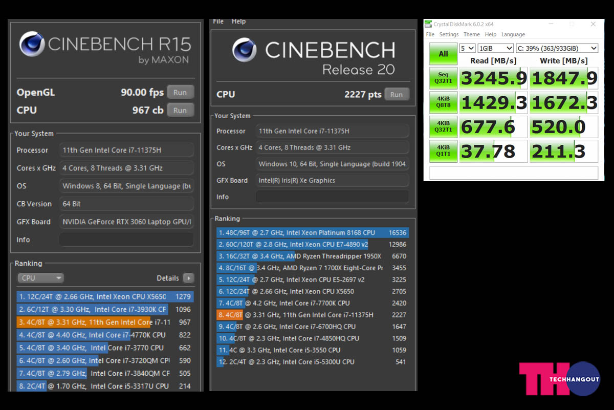Click the empty comment box in CrystalDiskMark
614x410 pixels.
point(513,172)
